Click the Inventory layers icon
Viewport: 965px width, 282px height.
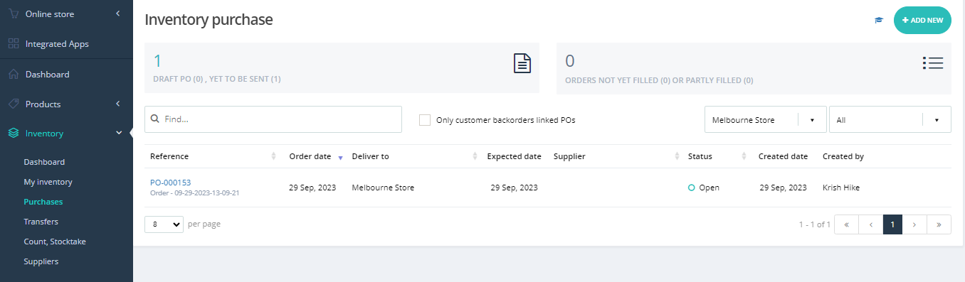click(x=14, y=134)
